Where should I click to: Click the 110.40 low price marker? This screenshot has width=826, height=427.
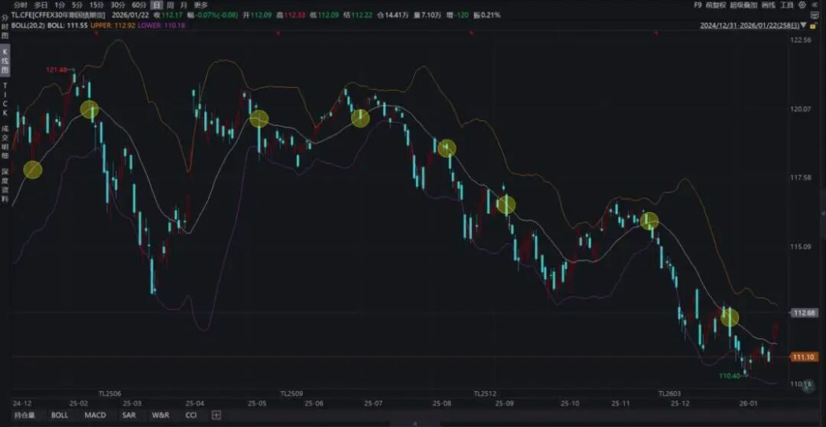coord(729,376)
